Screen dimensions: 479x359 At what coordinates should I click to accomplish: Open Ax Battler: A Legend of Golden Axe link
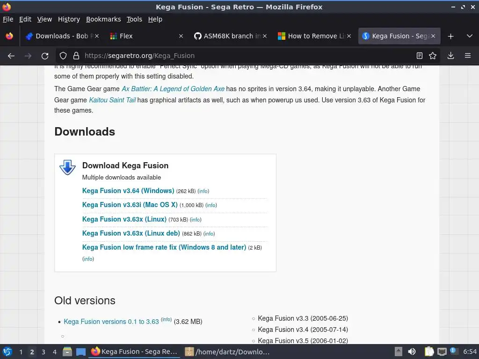[x=173, y=89]
